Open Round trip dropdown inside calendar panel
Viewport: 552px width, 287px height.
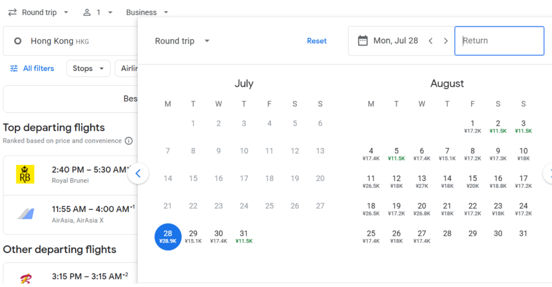tap(182, 41)
